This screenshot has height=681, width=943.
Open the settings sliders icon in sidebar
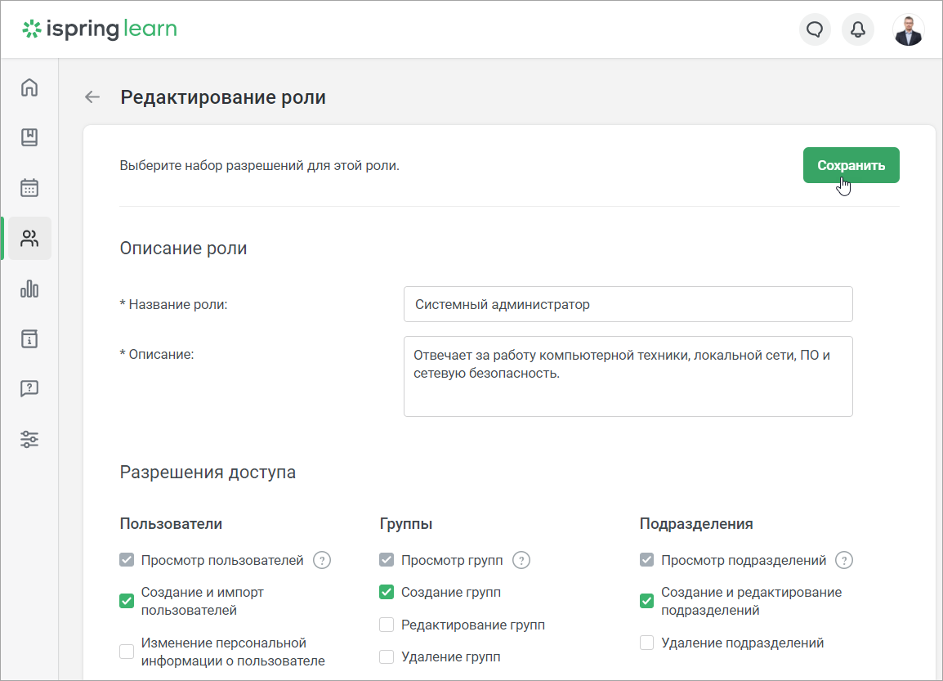[29, 439]
